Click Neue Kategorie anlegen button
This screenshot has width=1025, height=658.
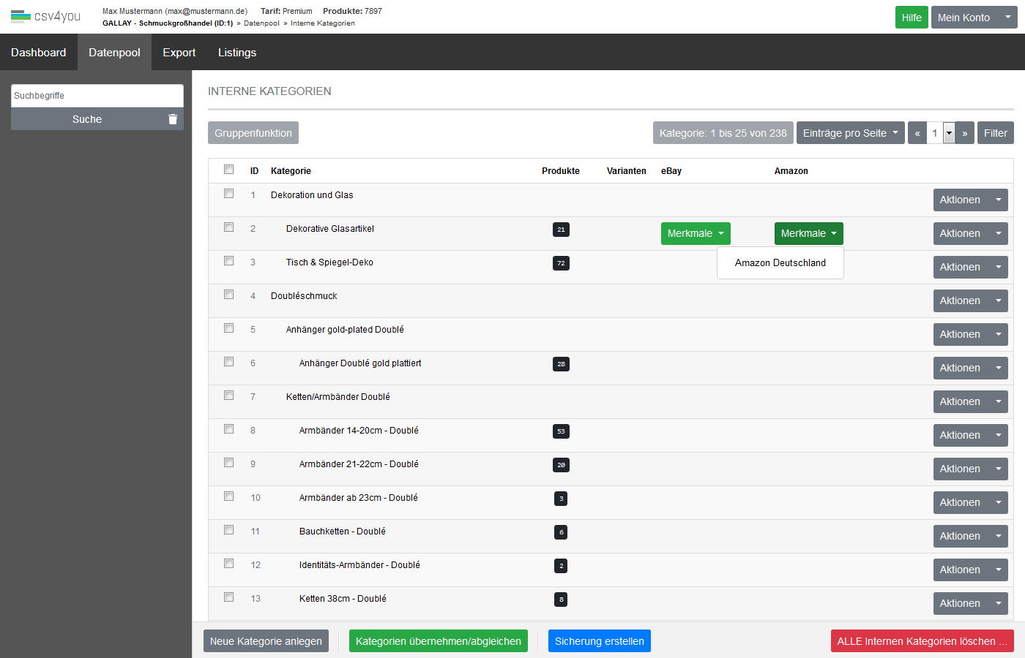tap(266, 641)
